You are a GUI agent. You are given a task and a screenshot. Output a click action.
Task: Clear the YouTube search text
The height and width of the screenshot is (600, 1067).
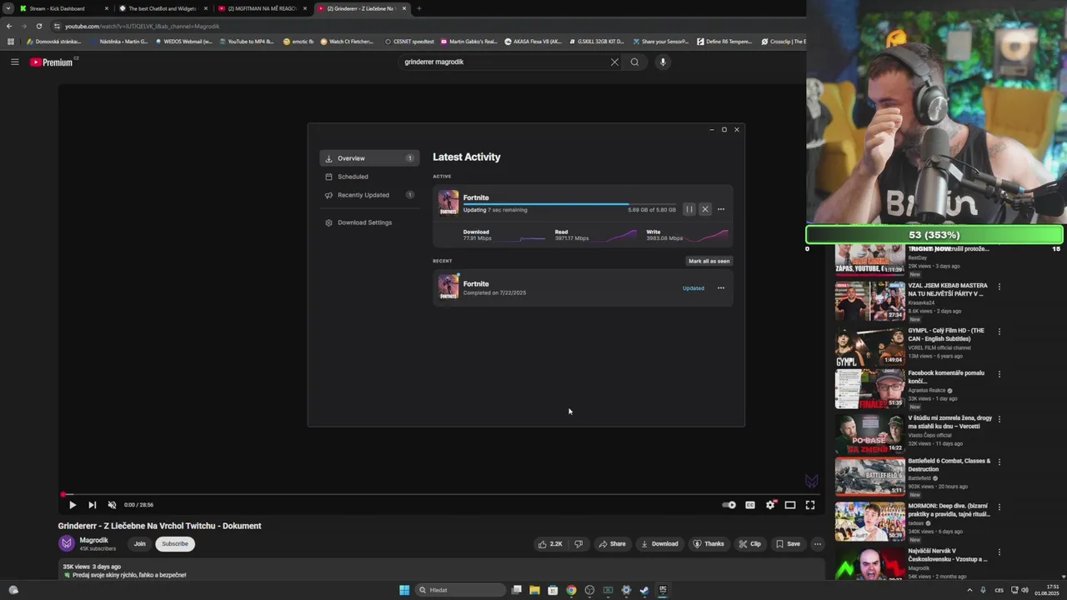614,62
